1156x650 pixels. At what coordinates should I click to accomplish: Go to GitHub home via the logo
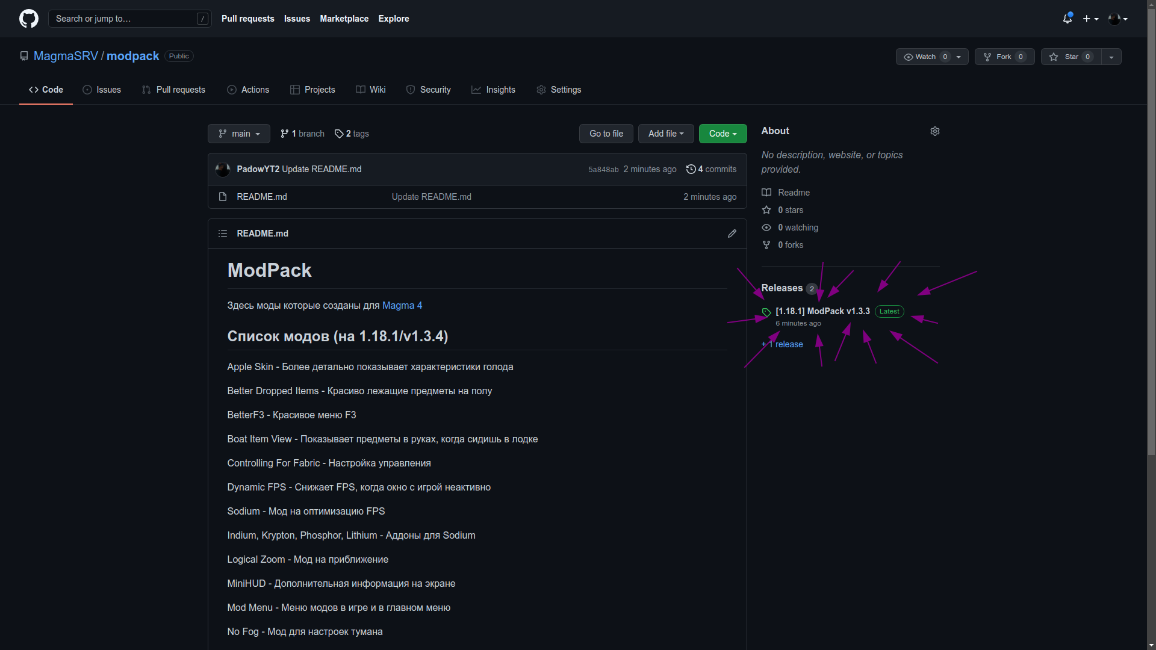pyautogui.click(x=28, y=19)
